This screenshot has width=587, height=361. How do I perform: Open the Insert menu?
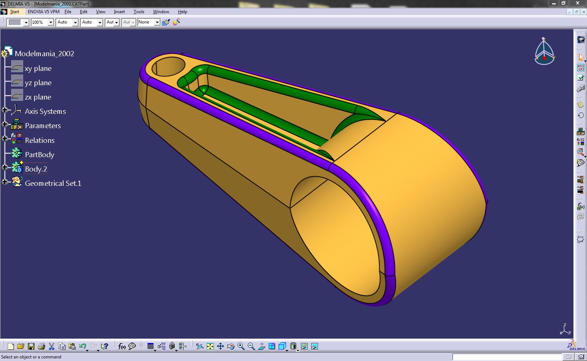(x=119, y=12)
